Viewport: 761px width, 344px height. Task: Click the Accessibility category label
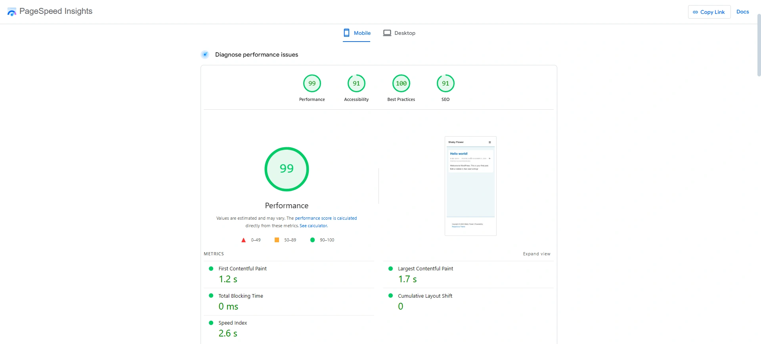point(356,99)
